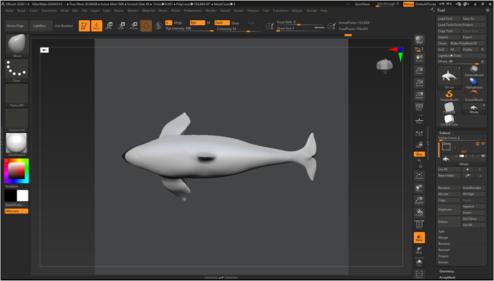Click the Rgb Intensity slider
The width and height of the screenshot is (494, 281).
point(185,29)
